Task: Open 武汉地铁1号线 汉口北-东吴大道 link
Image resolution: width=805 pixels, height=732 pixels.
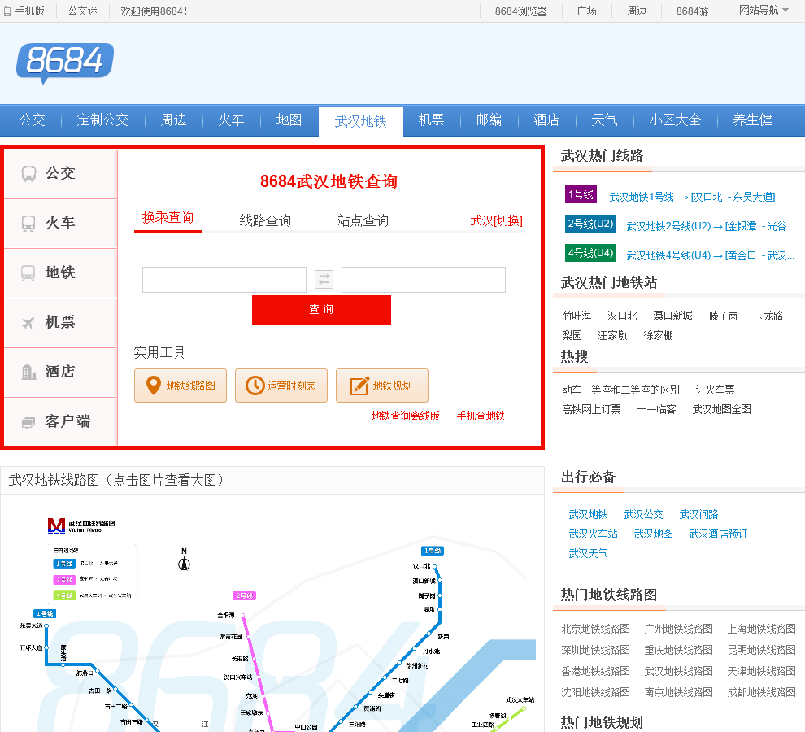Action: [692, 197]
